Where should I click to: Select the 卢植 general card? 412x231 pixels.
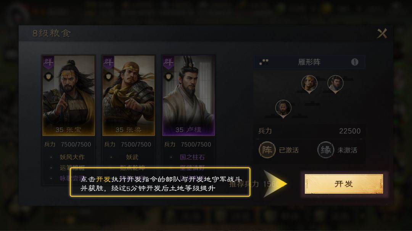point(189,95)
